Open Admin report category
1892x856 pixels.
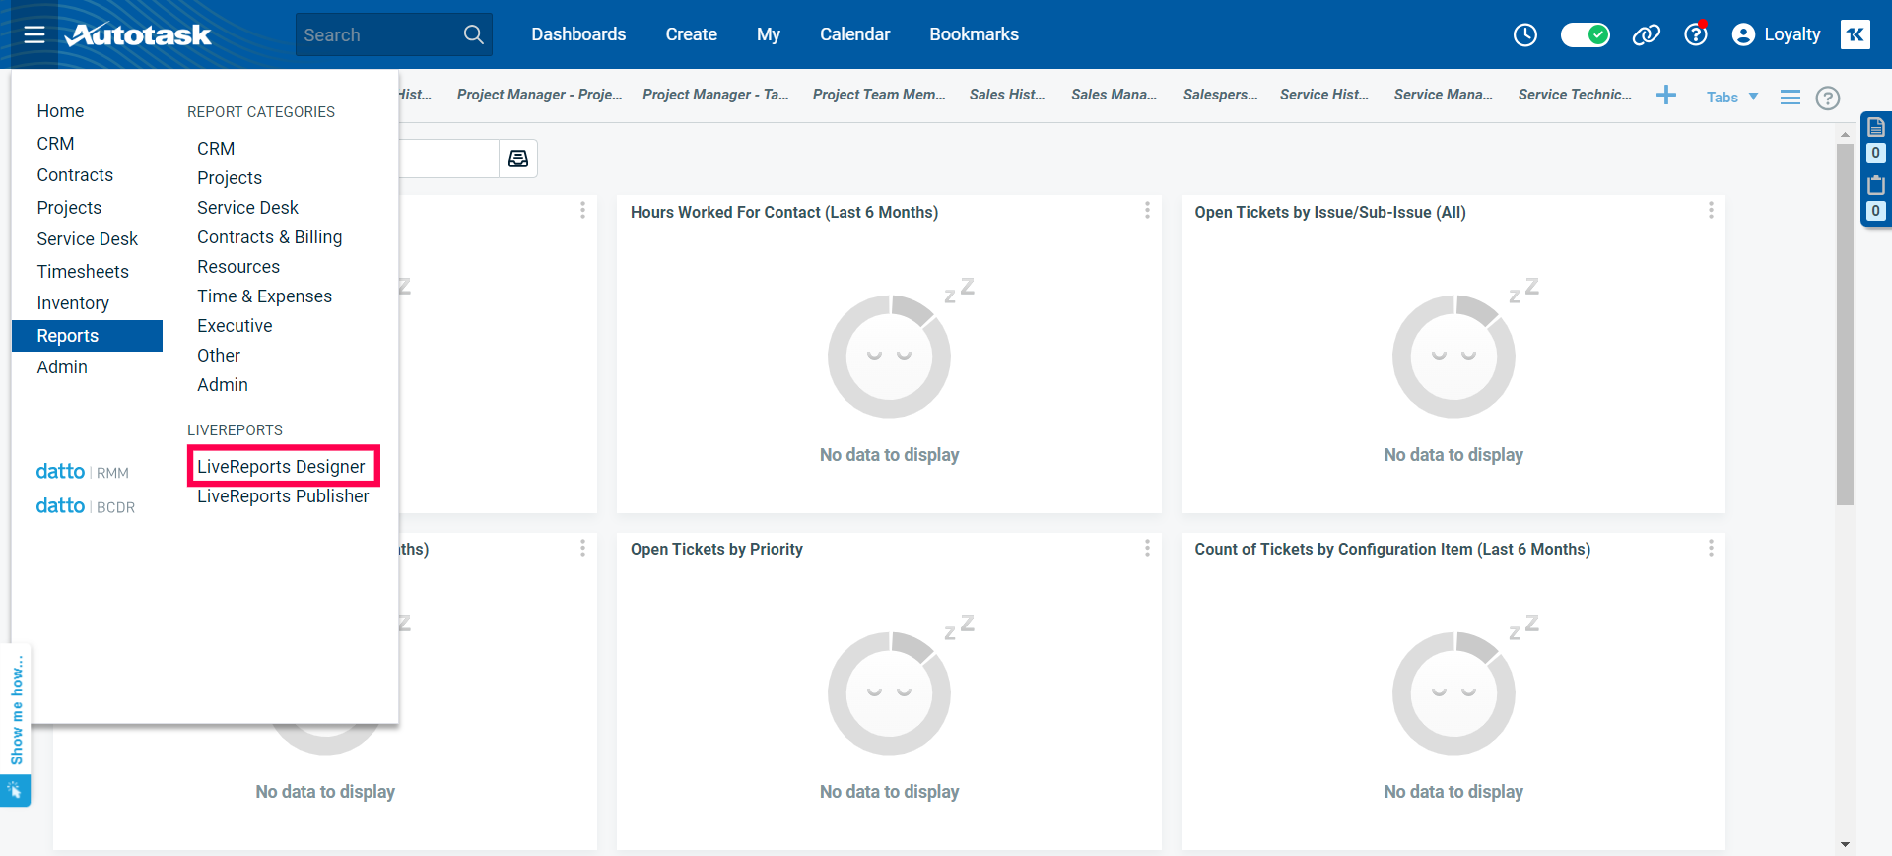click(223, 385)
